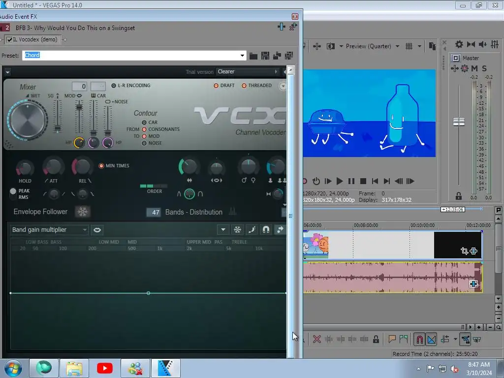Screen dimensions: 504x378
Task: Click the MOD mixer fader
Action: tap(79, 107)
